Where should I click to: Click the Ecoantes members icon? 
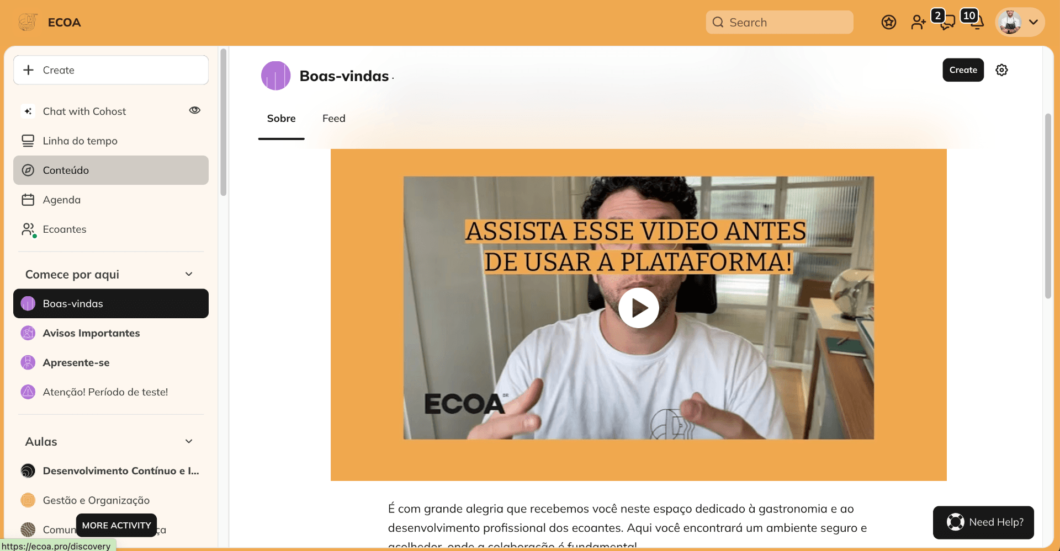tap(28, 229)
